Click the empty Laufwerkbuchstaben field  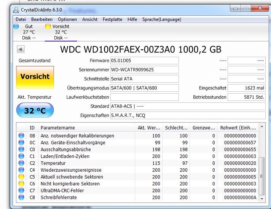click(145, 97)
